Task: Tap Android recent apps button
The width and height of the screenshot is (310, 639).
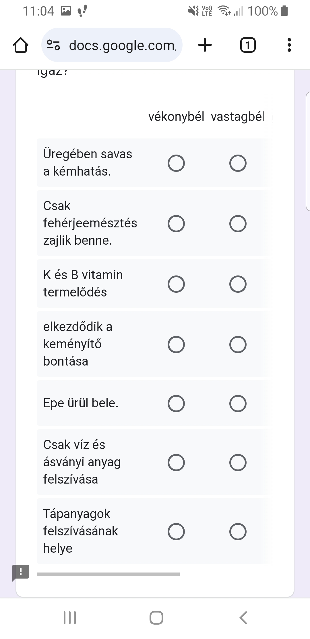Action: point(70,618)
